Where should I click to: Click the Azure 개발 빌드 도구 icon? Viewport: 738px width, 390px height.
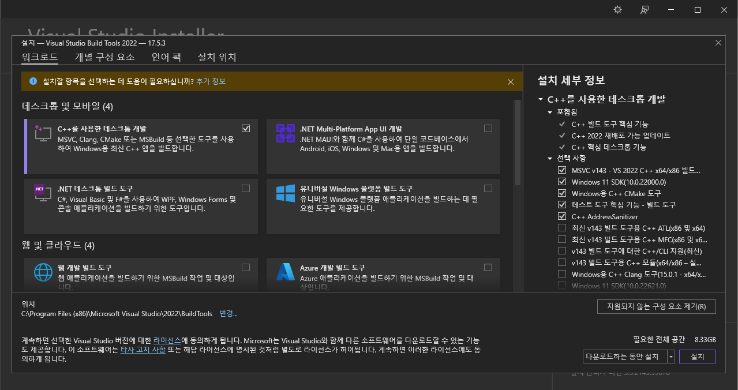coord(286,272)
